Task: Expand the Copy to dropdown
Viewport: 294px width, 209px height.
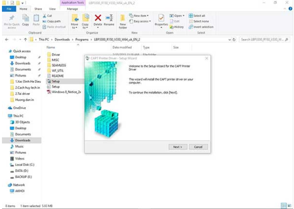Action: point(85,26)
